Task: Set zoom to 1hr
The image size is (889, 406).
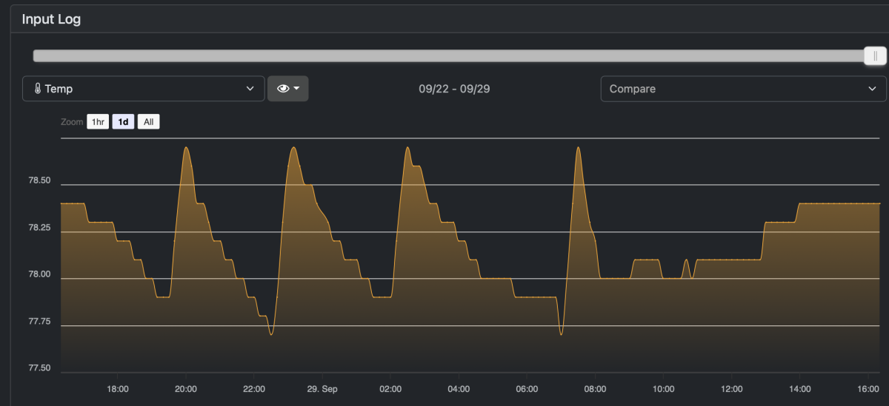Action: [98, 122]
